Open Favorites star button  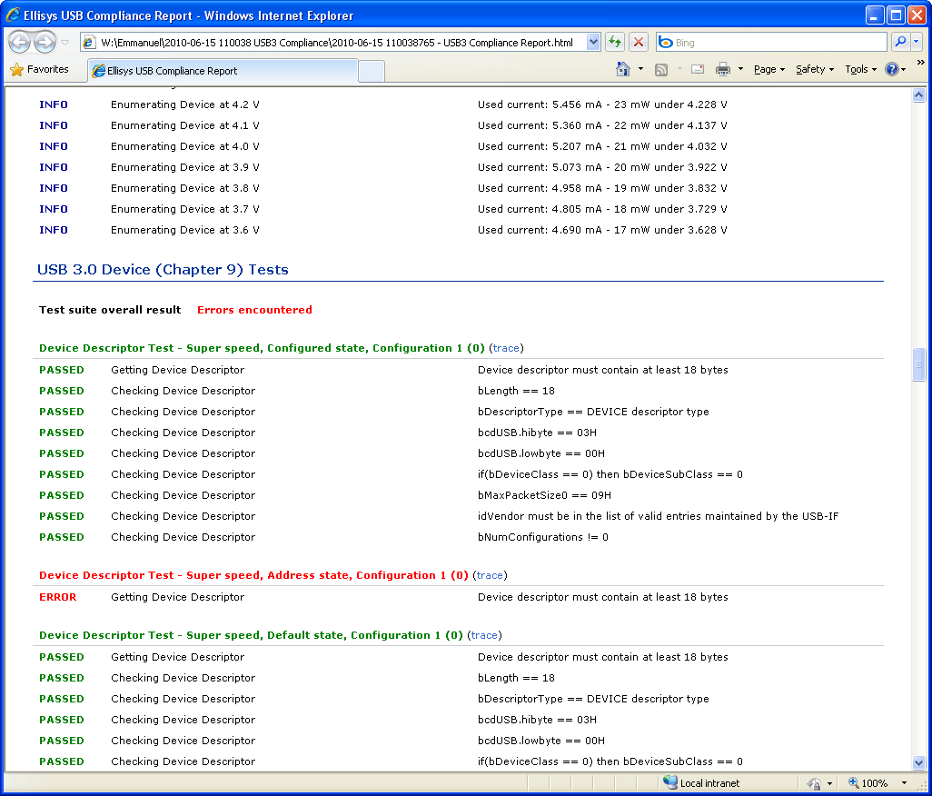pyautogui.click(x=40, y=69)
